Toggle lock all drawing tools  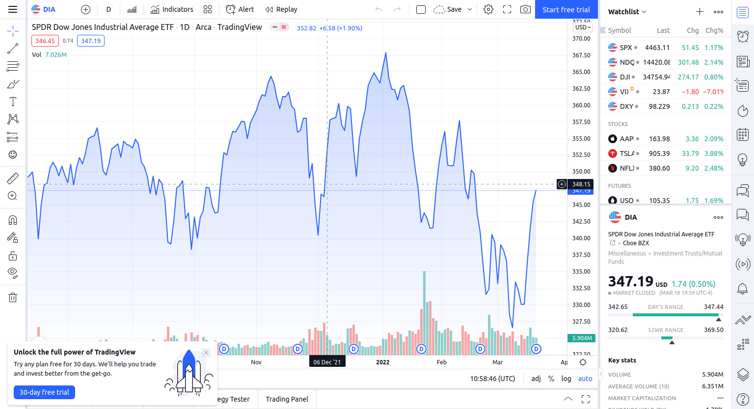pos(13,256)
